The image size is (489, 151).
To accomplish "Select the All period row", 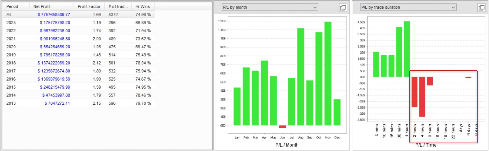I will coord(9,15).
